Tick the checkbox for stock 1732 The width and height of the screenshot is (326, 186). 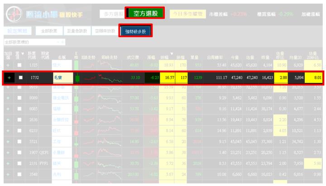point(21,78)
